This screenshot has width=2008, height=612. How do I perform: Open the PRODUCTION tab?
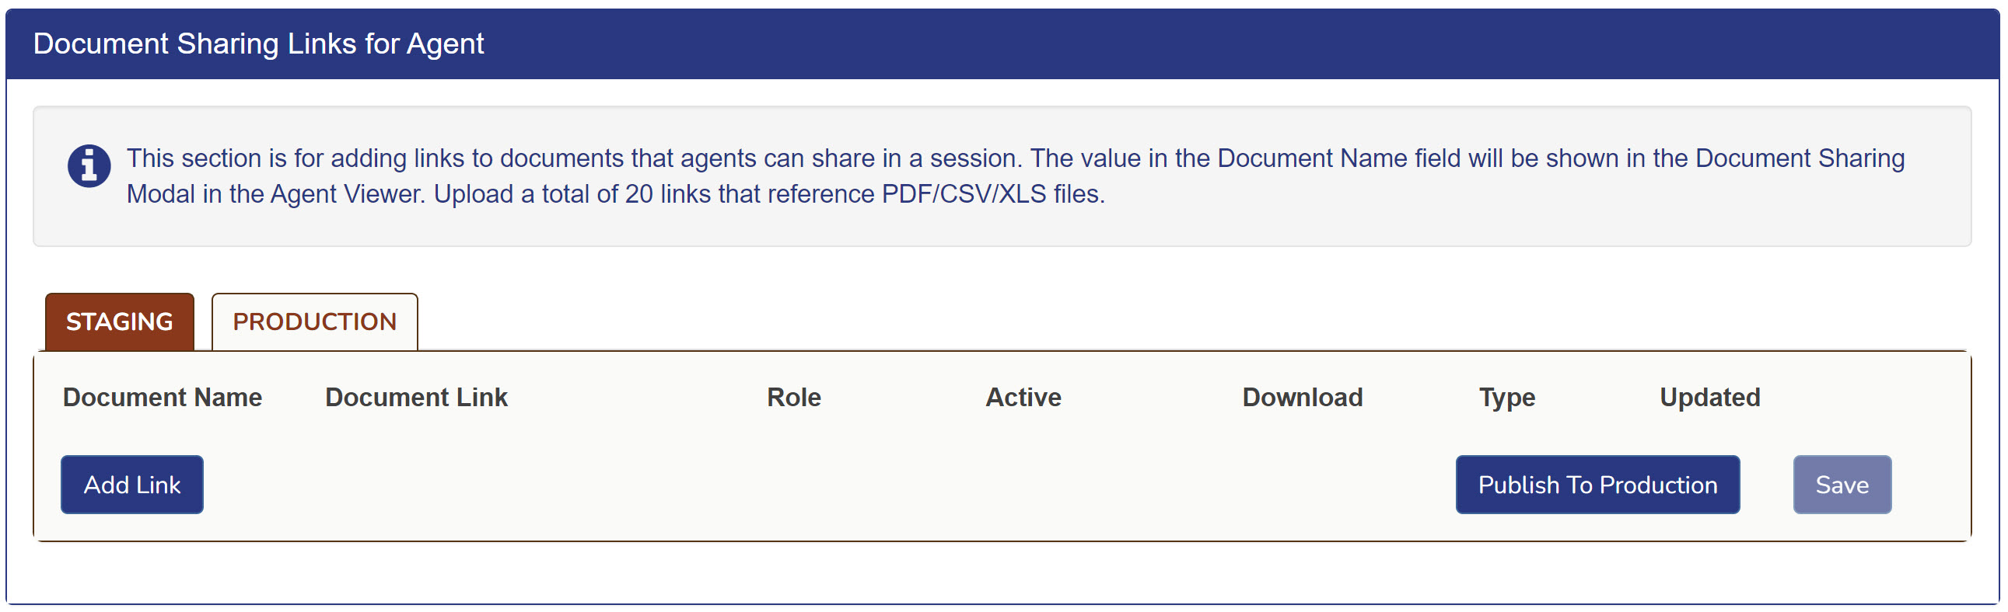[x=314, y=322]
